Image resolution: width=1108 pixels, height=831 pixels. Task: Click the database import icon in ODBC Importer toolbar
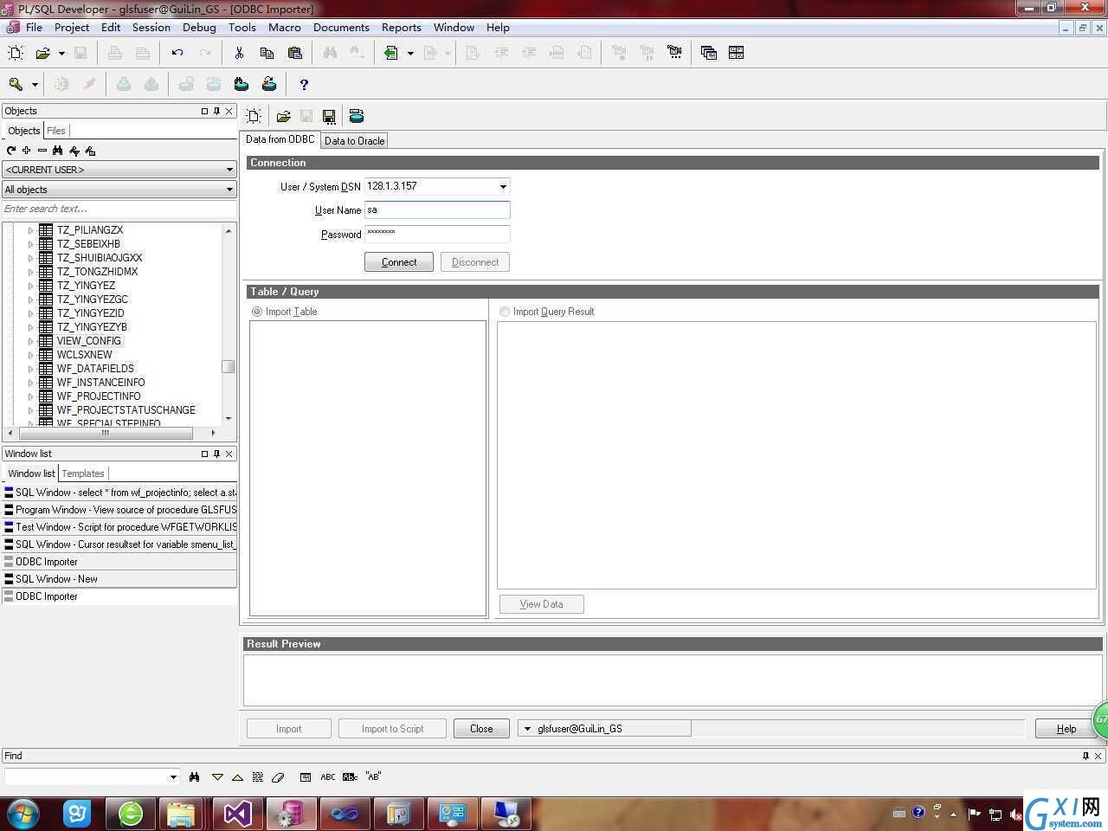point(357,116)
